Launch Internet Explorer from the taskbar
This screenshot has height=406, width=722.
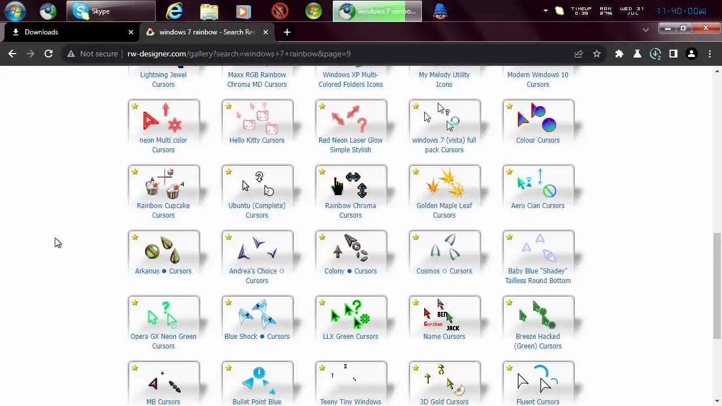174,11
